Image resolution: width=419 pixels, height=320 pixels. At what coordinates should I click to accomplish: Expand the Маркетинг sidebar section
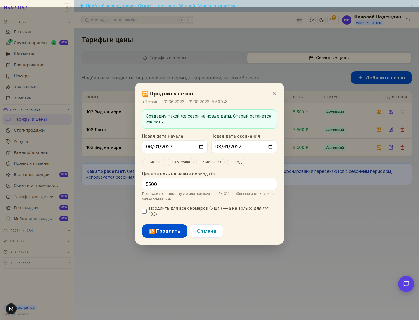coord(37,241)
